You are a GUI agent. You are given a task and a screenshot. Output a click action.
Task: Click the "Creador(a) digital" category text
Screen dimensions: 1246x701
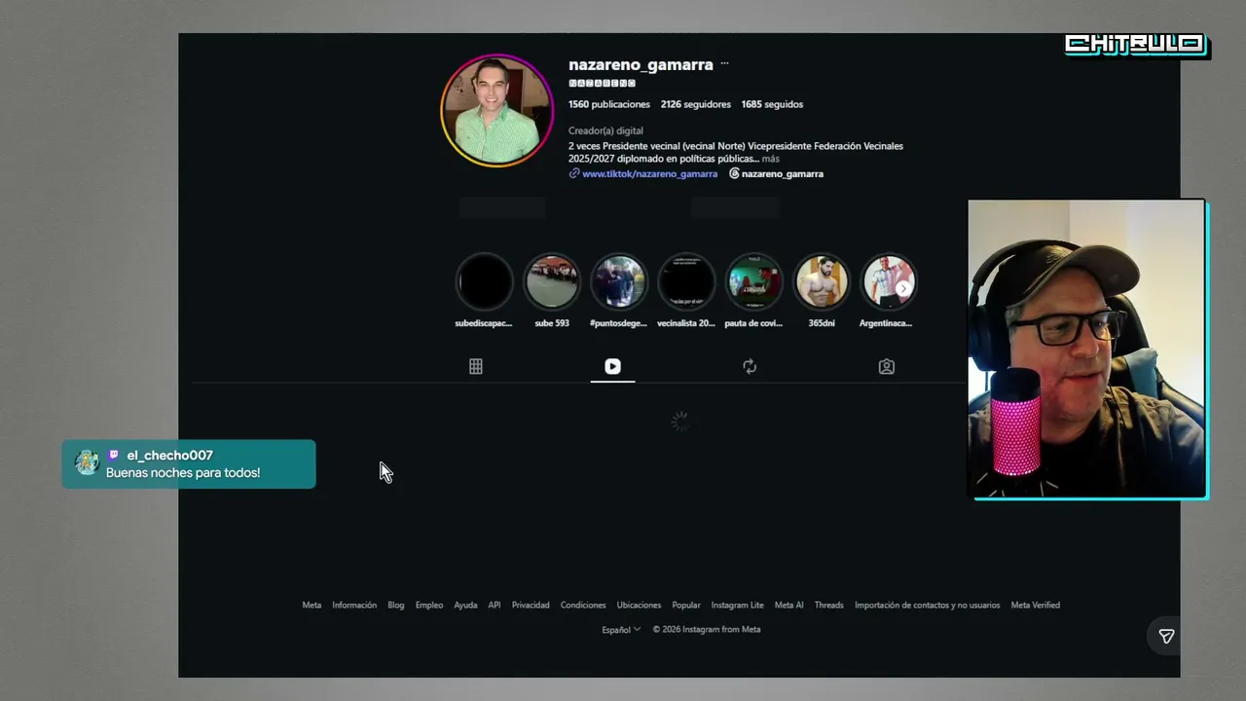tap(605, 130)
